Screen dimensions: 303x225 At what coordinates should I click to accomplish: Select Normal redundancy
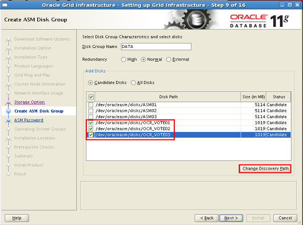(143, 59)
